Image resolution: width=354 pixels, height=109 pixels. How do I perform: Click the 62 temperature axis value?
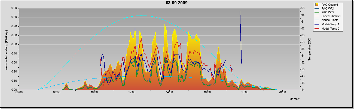tap(303, 29)
